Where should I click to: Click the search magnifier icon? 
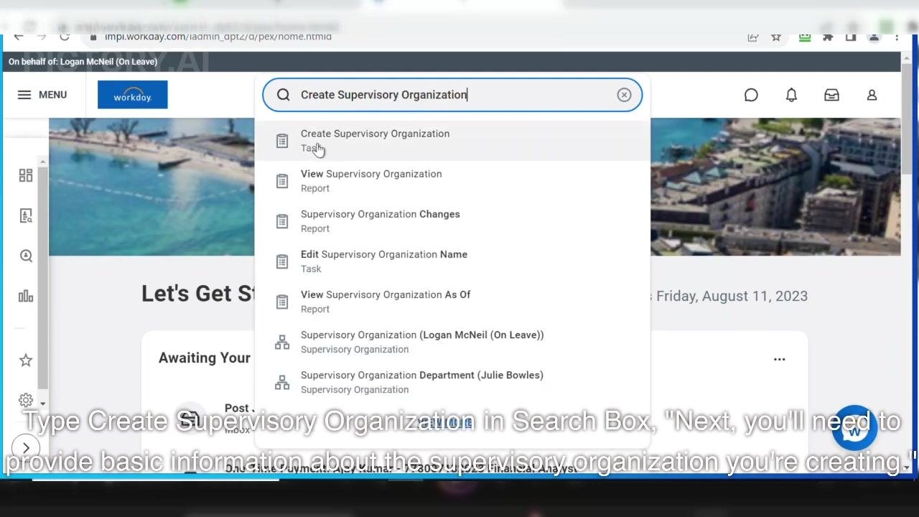283,95
